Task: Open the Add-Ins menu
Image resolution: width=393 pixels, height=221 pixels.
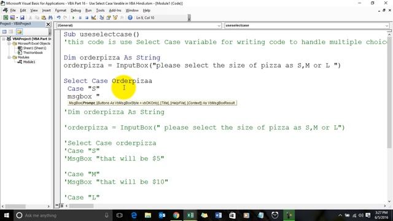Action: (115, 10)
